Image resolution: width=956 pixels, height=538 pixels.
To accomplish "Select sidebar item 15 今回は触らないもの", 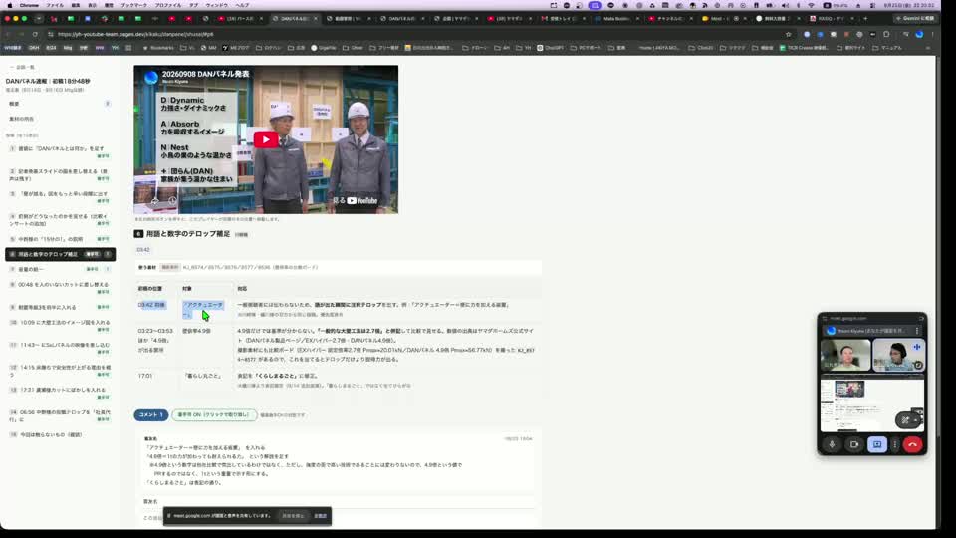I will coord(59,435).
